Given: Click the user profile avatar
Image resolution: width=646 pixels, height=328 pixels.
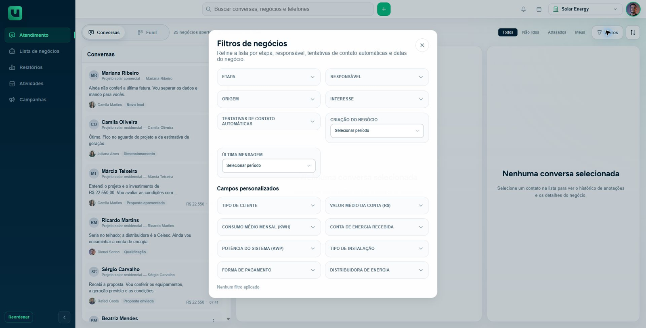Looking at the screenshot, I should coord(633,9).
